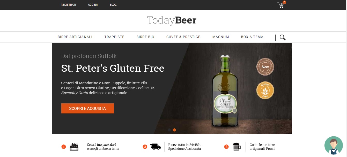
Task: Open Cuvée & Prestige category
Action: click(183, 37)
